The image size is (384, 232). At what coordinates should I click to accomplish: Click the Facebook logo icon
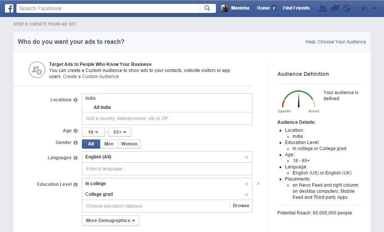coord(9,8)
